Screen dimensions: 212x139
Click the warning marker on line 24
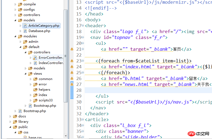72,67
